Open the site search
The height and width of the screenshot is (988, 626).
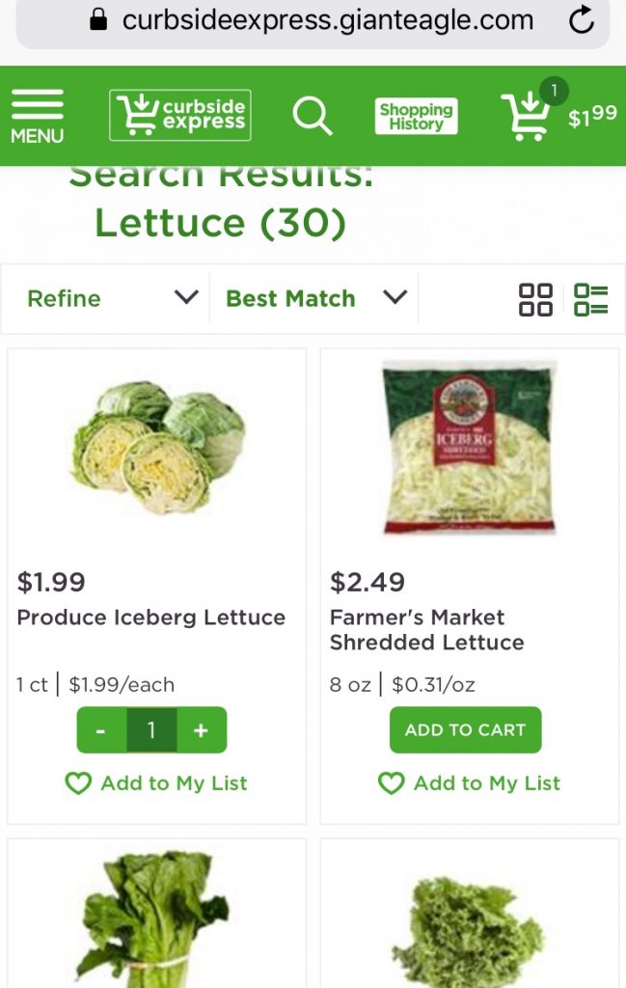coord(312,115)
